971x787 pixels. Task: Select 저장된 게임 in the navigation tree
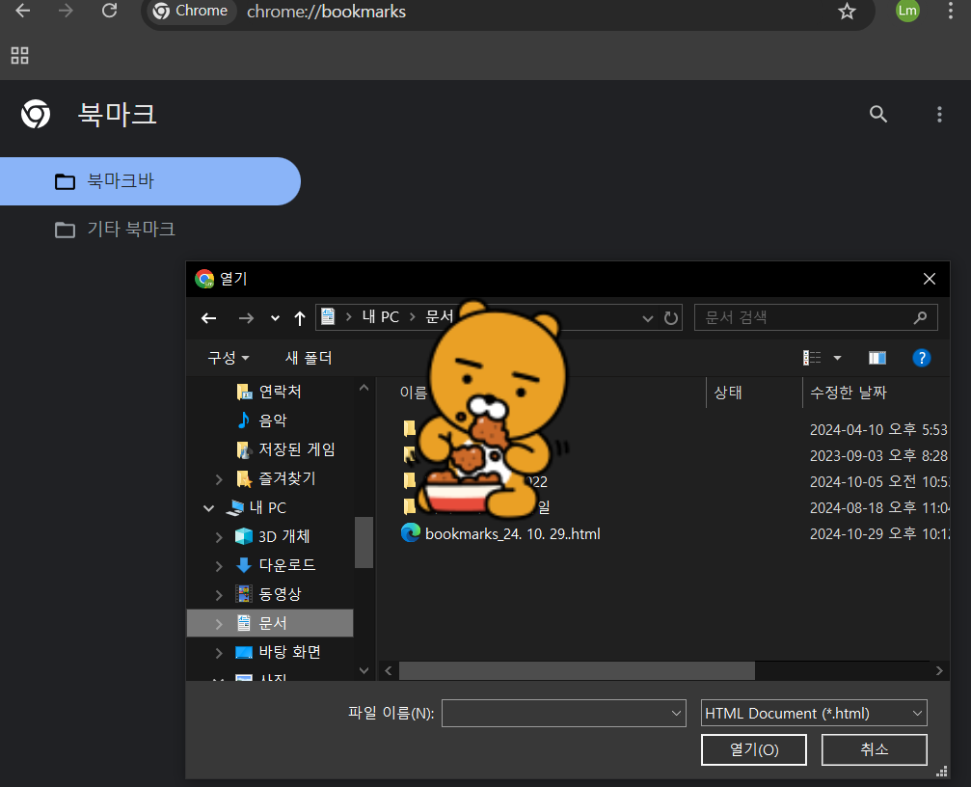tap(297, 449)
